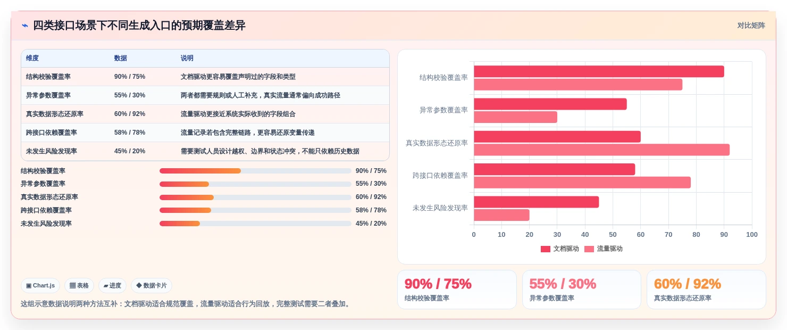The width and height of the screenshot is (787, 330).
Task: Open the 60% / 92% data card
Action: pos(706,290)
